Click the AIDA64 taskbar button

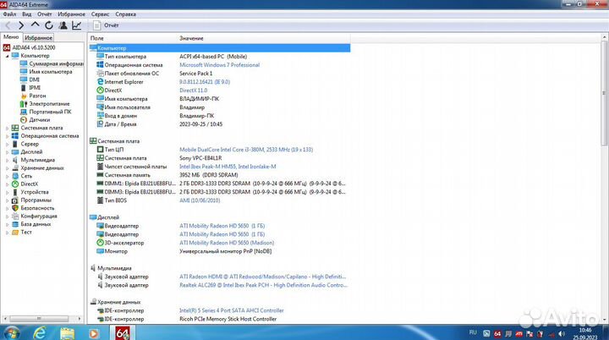[x=123, y=333]
